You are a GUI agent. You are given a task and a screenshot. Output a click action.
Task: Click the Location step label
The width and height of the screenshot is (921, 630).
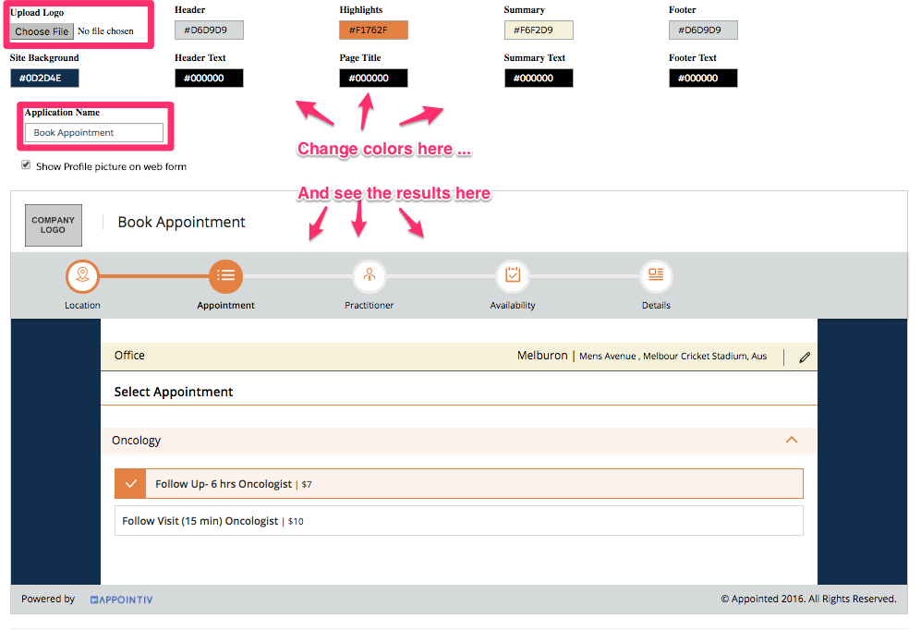pos(82,306)
